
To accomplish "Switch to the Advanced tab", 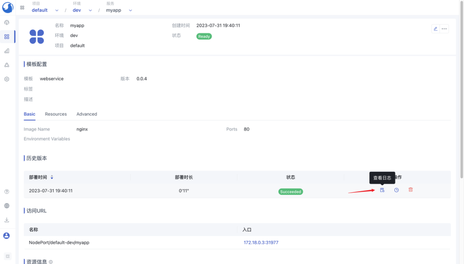I will 86,114.
